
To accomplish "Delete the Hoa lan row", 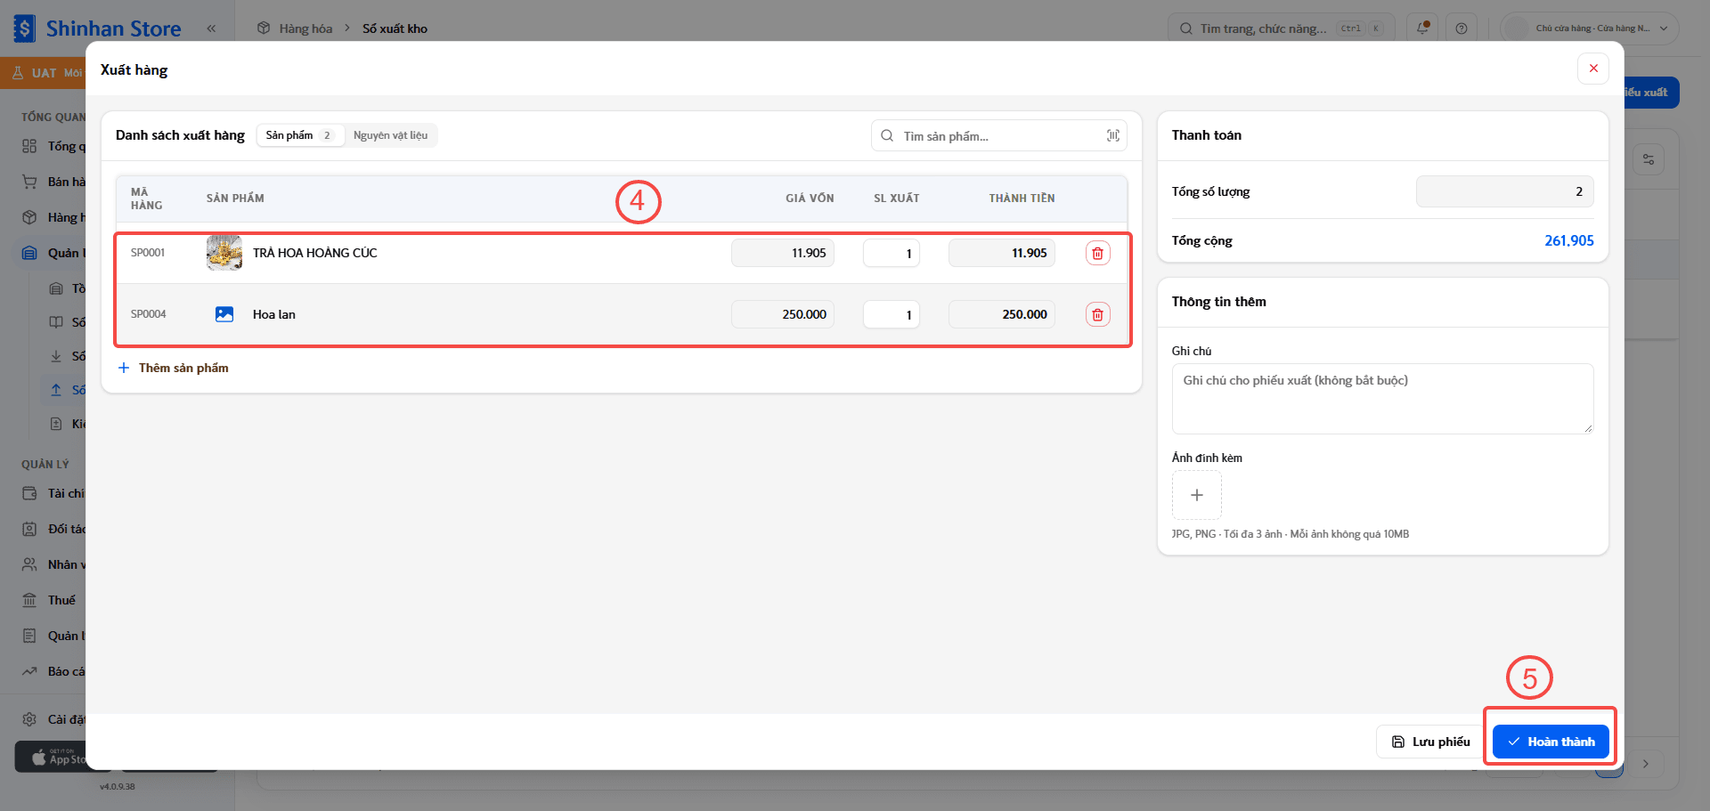I will click(1097, 314).
